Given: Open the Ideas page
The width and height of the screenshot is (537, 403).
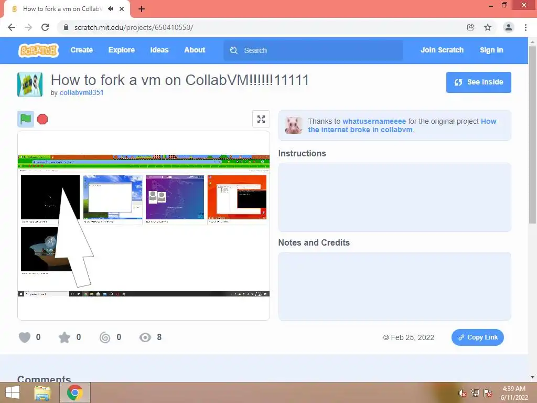Looking at the screenshot, I should [159, 50].
